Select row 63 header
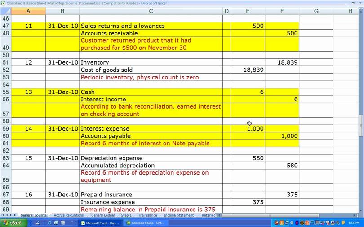 tap(5, 158)
